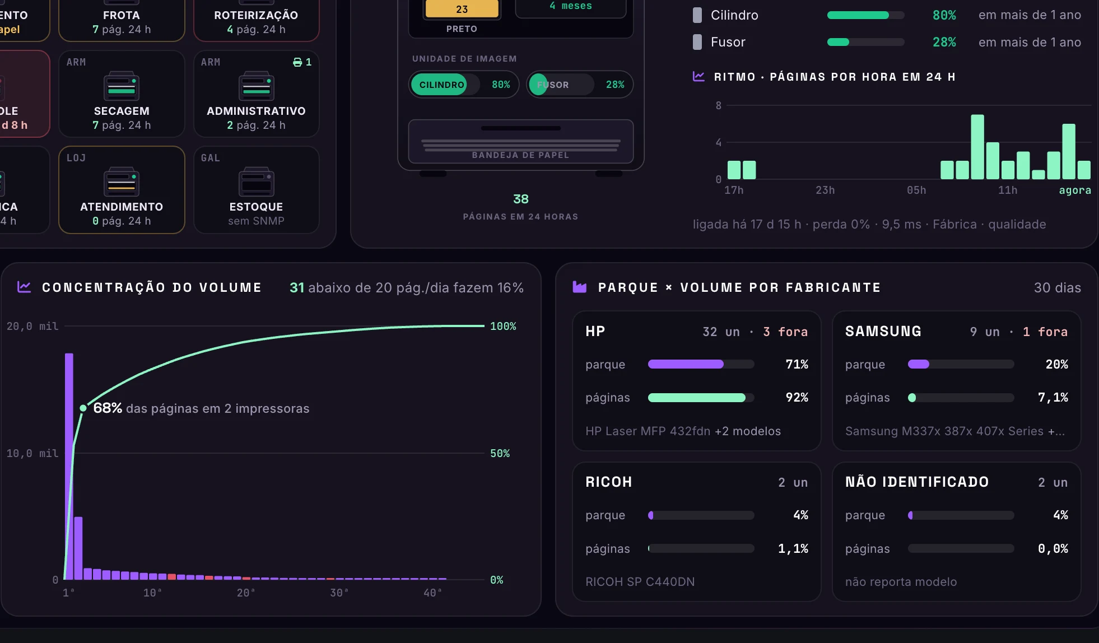Click Não Identificado parque 4% bar

coord(961,515)
